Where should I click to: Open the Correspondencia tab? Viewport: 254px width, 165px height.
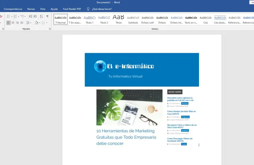pyautogui.click(x=13, y=9)
